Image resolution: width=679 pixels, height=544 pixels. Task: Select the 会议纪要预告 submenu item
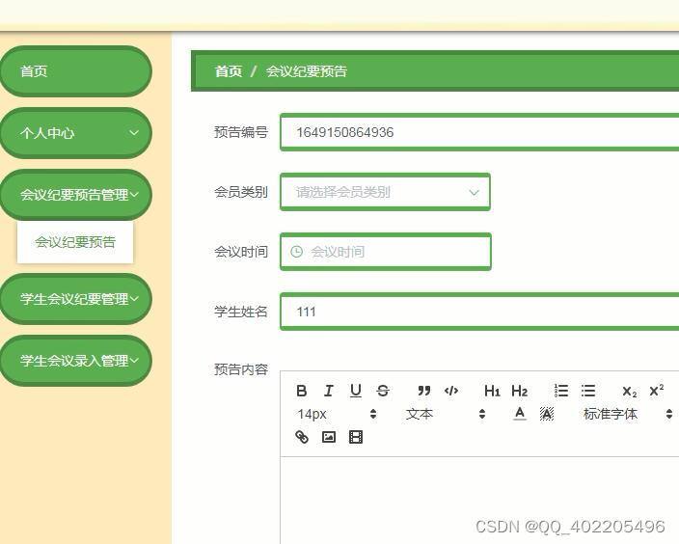(75, 242)
